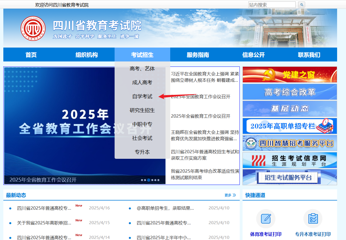Open 2025年高职单招专栏 banner
346x240 pixels.
coord(290,126)
